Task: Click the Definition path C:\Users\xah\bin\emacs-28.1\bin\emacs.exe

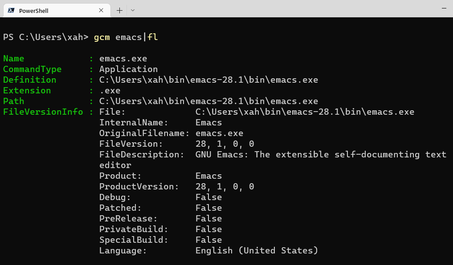Action: (207, 80)
